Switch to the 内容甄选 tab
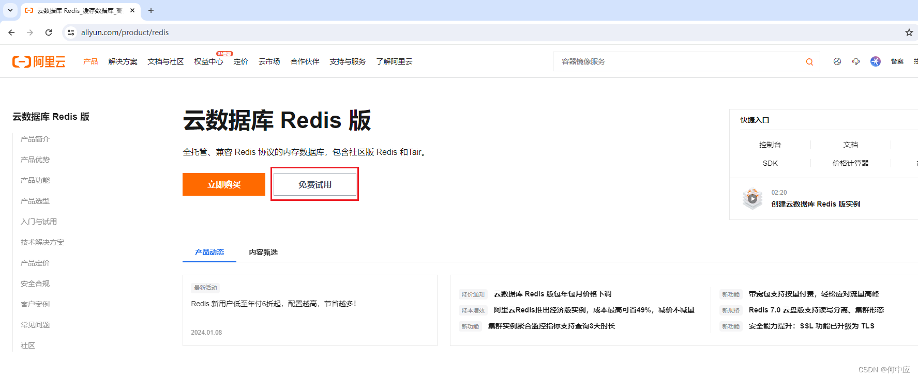 [x=263, y=252]
